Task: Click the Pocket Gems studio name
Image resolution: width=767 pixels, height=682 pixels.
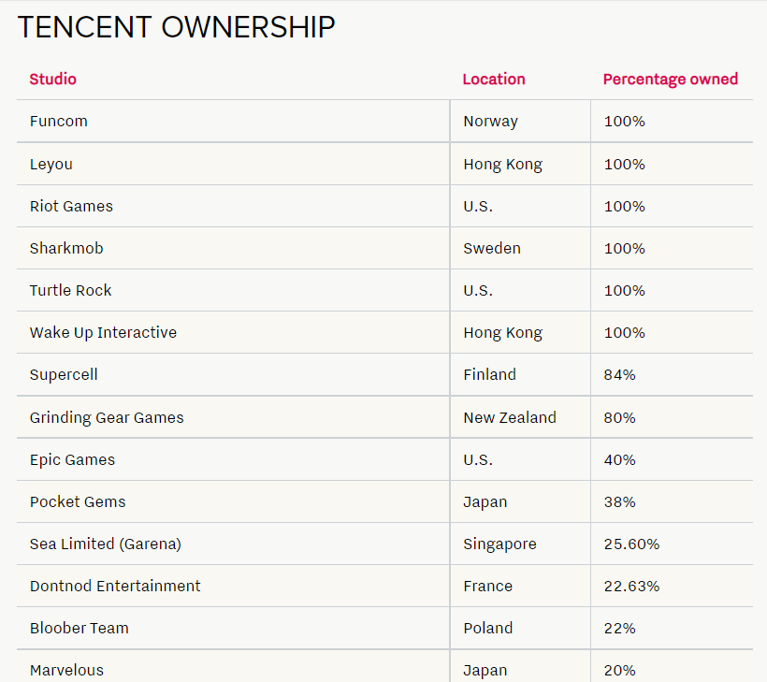Action: 78,502
